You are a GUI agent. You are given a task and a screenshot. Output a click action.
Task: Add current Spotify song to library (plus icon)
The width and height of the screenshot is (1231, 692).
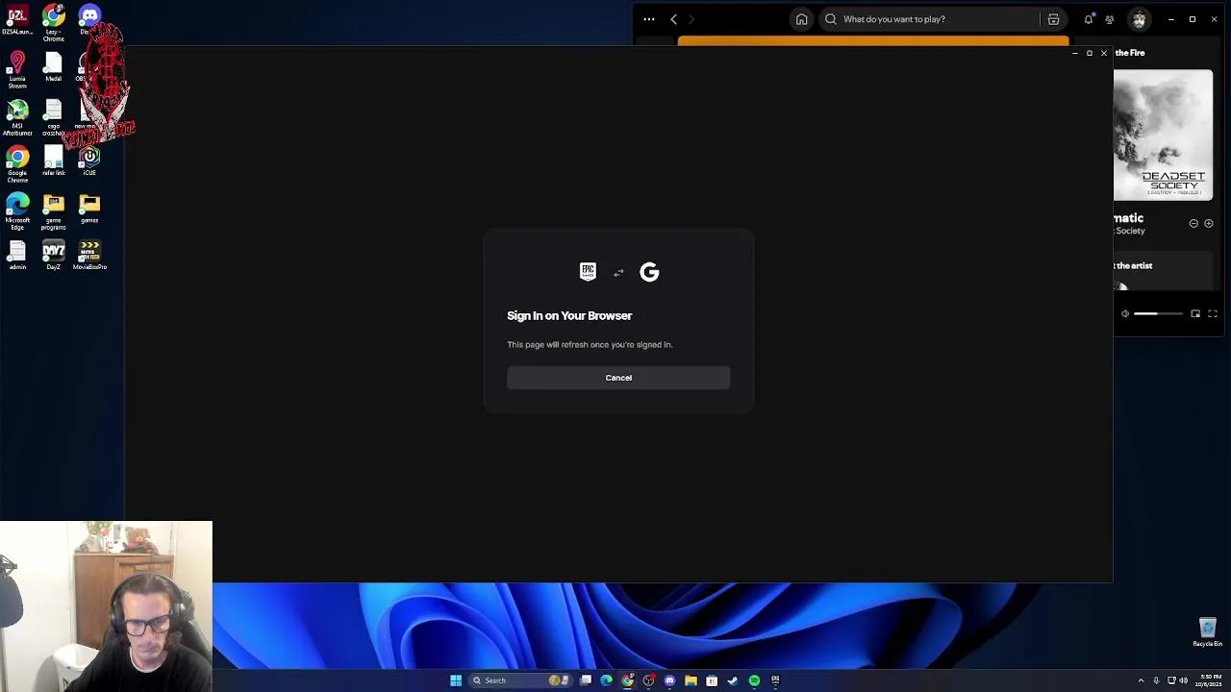coord(1209,223)
